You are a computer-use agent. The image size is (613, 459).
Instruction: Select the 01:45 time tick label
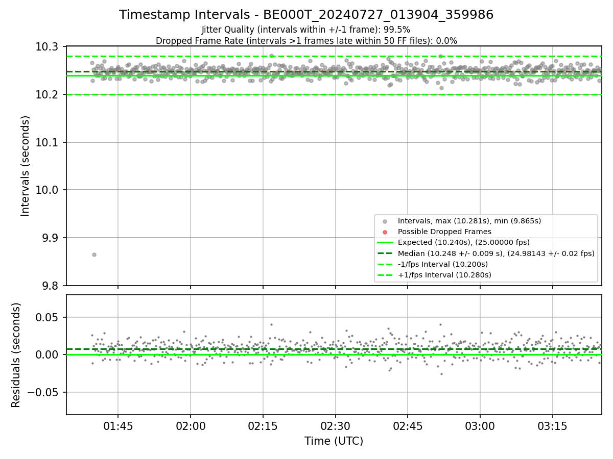point(118,426)
